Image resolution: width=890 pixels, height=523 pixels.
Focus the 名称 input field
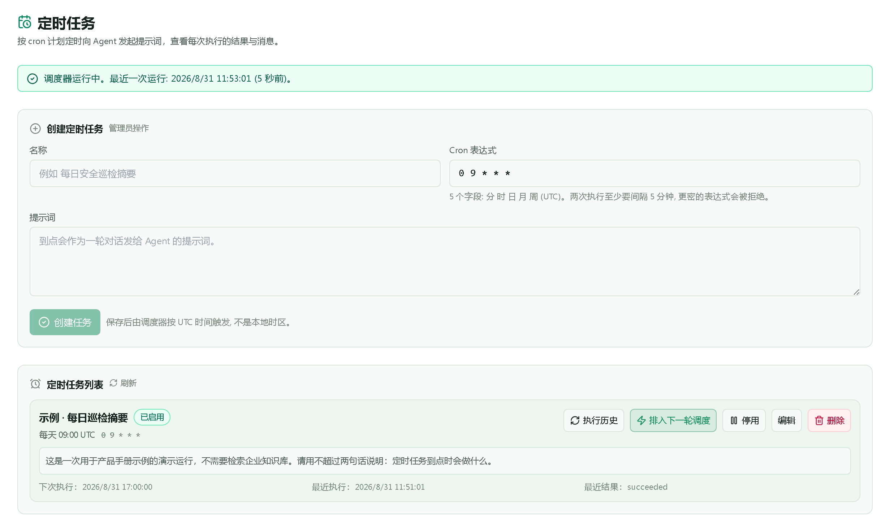[235, 173]
